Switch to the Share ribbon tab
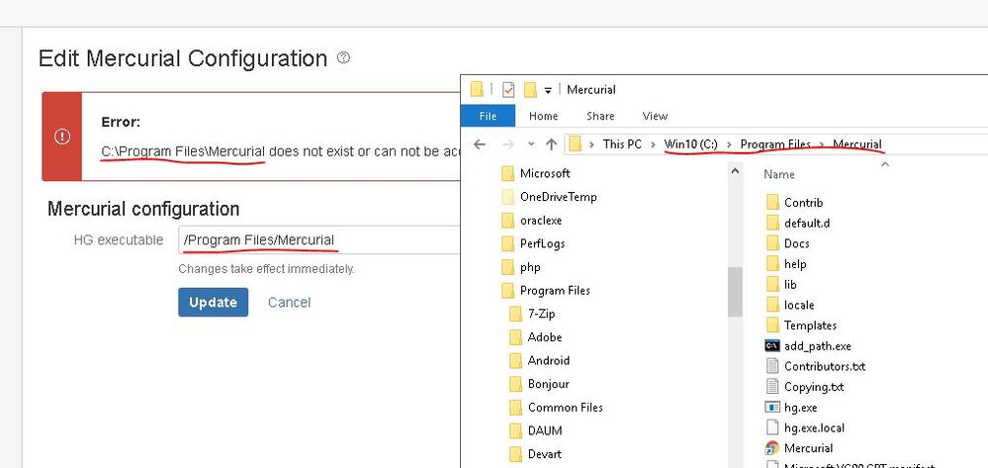 tap(600, 116)
